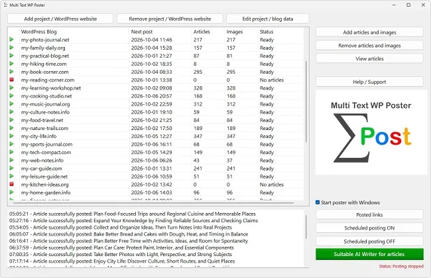Click log entry at 06:37:59
This screenshot has width=431, height=278.
121,247
